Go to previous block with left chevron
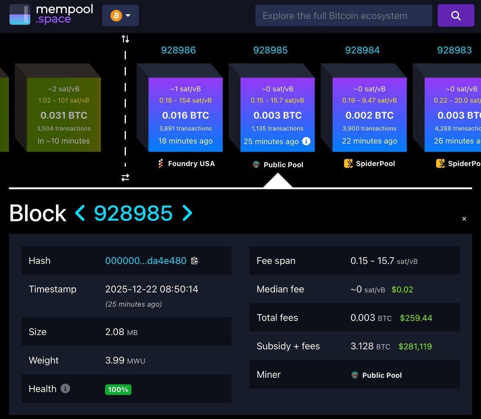The image size is (481, 419). 80,213
